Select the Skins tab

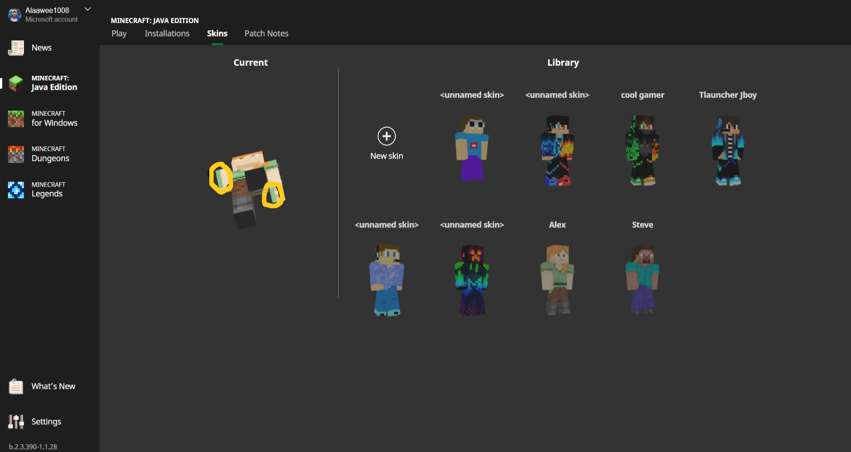click(217, 34)
